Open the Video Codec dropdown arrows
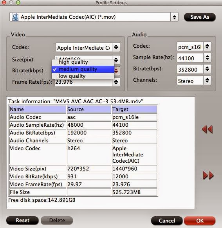The image size is (222, 228). (x=116, y=47)
